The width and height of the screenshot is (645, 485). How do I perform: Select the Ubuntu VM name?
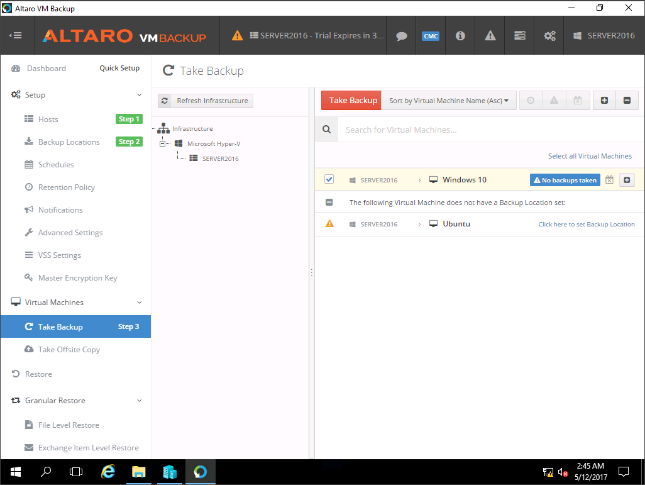[456, 223]
